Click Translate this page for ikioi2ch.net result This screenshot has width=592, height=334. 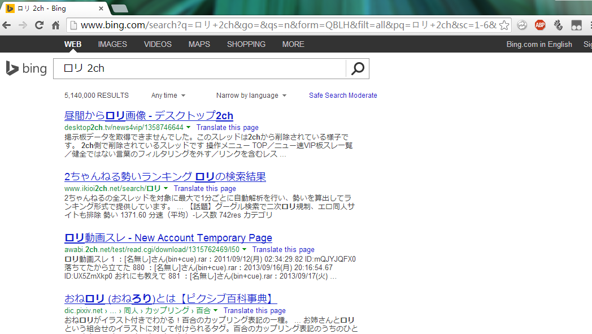pos(204,189)
